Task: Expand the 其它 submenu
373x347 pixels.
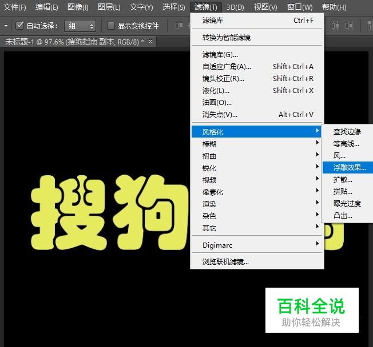Action: [257, 228]
